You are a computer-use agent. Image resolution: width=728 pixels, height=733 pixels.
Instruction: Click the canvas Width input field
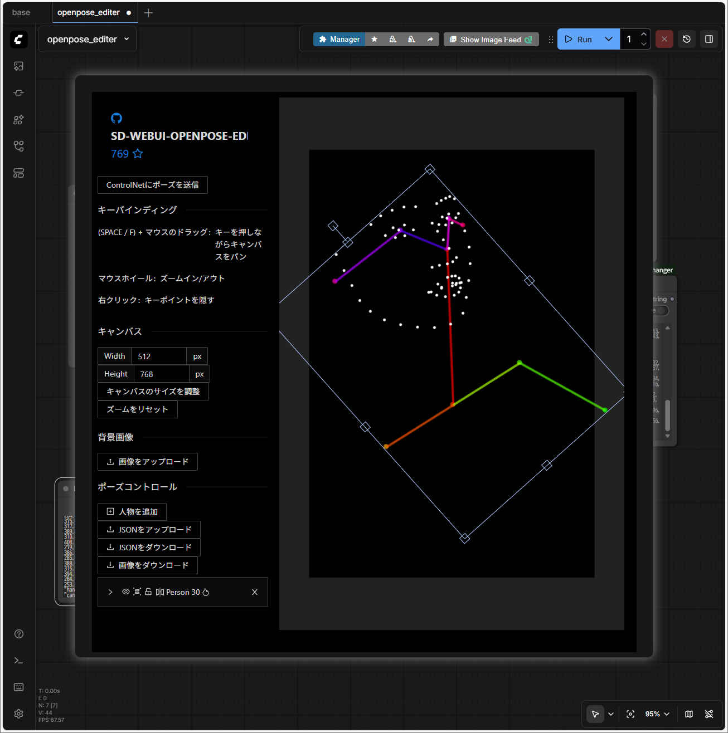pos(158,356)
